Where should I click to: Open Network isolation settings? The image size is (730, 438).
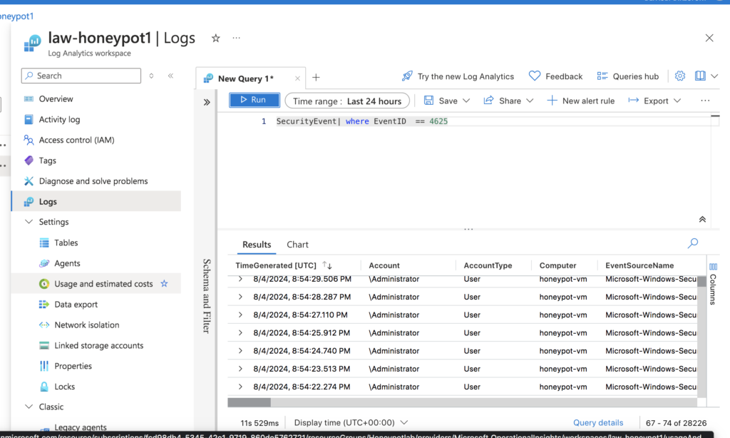point(86,325)
